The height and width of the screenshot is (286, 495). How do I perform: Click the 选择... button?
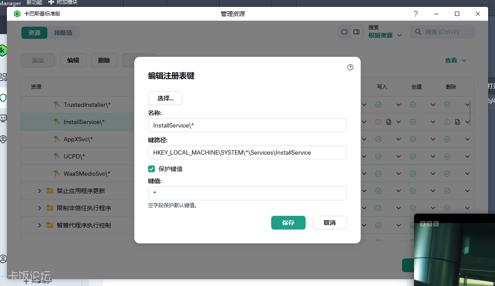pos(165,98)
